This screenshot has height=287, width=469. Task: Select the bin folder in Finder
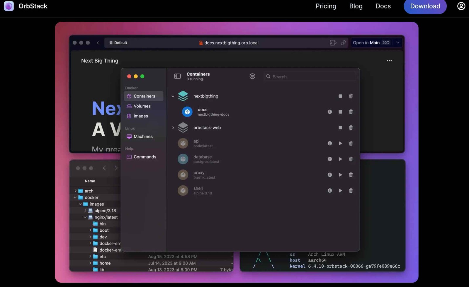99,224
